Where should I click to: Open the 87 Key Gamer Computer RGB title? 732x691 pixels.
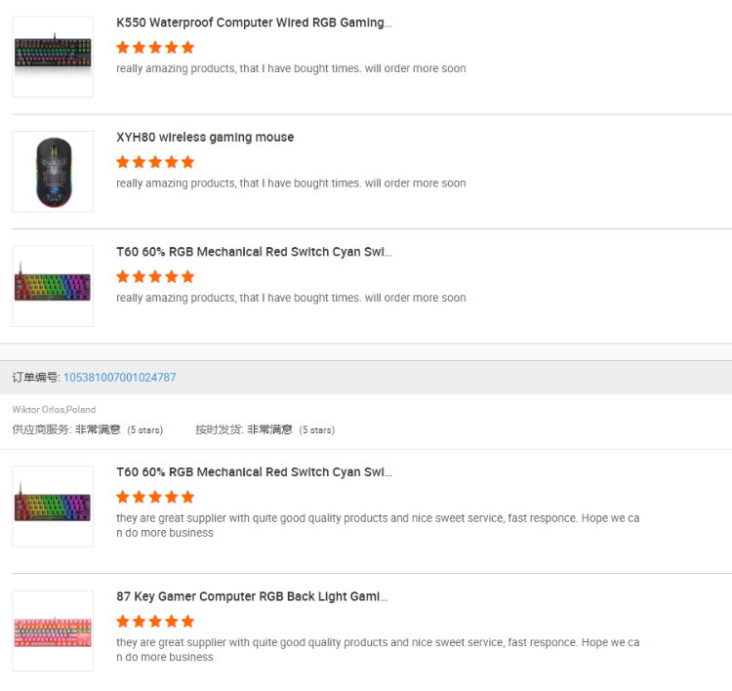tap(252, 596)
